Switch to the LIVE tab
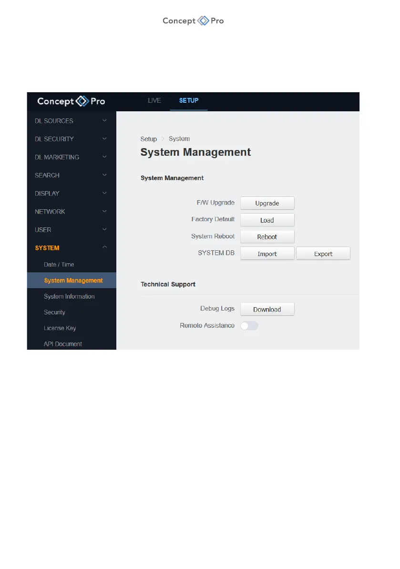 click(154, 100)
